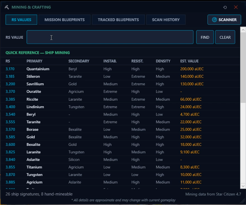Image resolution: width=246 pixels, height=205 pixels.
Task: Click the Stileron primary mineral
Action: [33, 76]
